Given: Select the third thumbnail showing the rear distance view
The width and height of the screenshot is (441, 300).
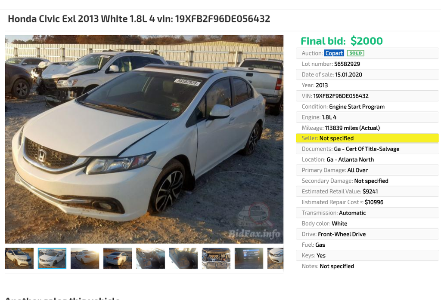Looking at the screenshot, I should (x=85, y=258).
